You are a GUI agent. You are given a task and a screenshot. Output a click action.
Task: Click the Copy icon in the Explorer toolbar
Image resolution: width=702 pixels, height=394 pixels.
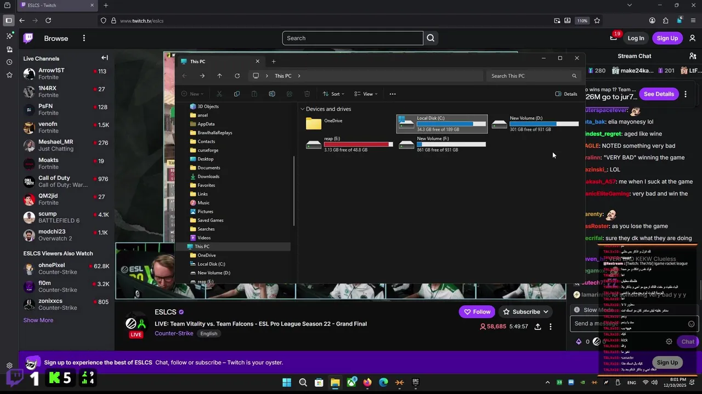(x=237, y=94)
